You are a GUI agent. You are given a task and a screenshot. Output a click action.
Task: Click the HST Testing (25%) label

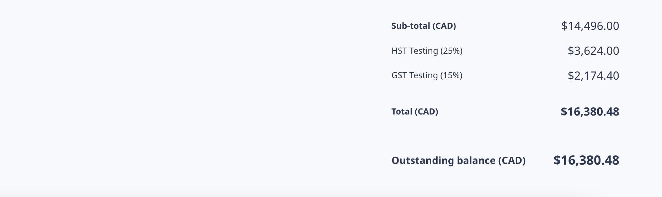427,51
